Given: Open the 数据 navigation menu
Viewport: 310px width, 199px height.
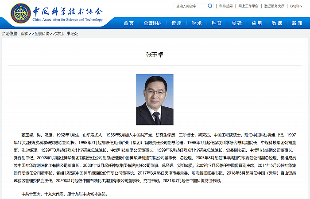Looking at the screenshot, I should (277, 23).
